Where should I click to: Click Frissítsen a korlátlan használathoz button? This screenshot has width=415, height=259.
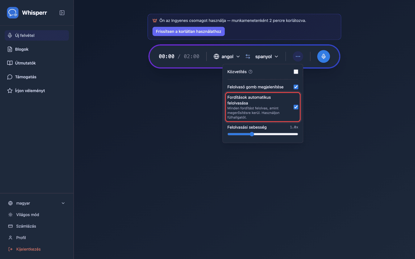(x=189, y=31)
